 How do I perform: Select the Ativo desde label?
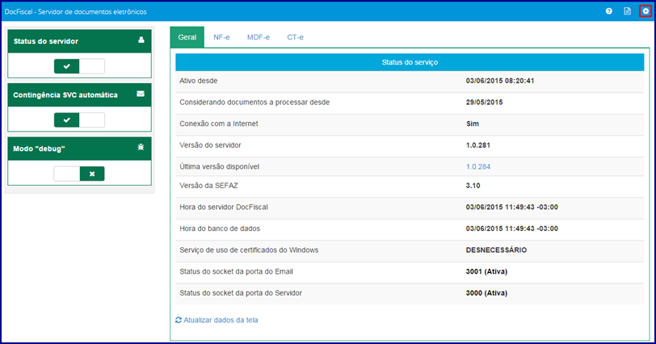198,81
